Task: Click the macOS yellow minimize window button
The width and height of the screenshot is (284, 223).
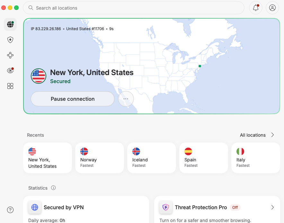Action: (10, 8)
